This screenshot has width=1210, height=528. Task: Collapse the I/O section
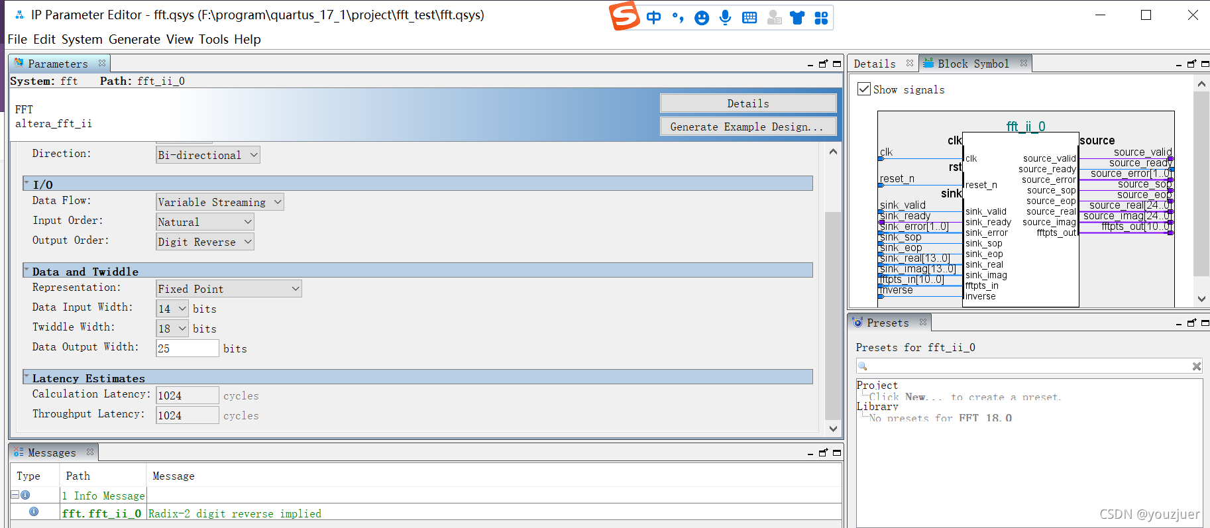point(27,182)
